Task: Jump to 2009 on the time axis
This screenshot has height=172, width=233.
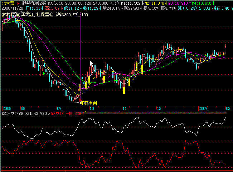Action: pyautogui.click(x=203, y=108)
